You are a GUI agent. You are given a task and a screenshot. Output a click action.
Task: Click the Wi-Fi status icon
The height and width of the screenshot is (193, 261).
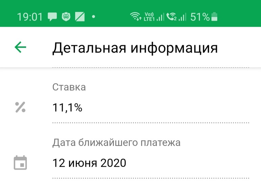click(x=136, y=17)
